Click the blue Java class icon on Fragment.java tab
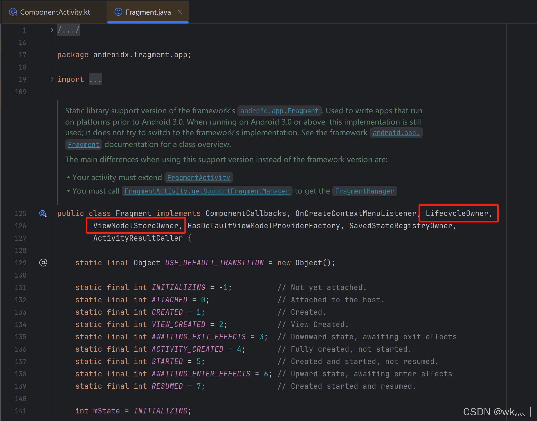 118,12
